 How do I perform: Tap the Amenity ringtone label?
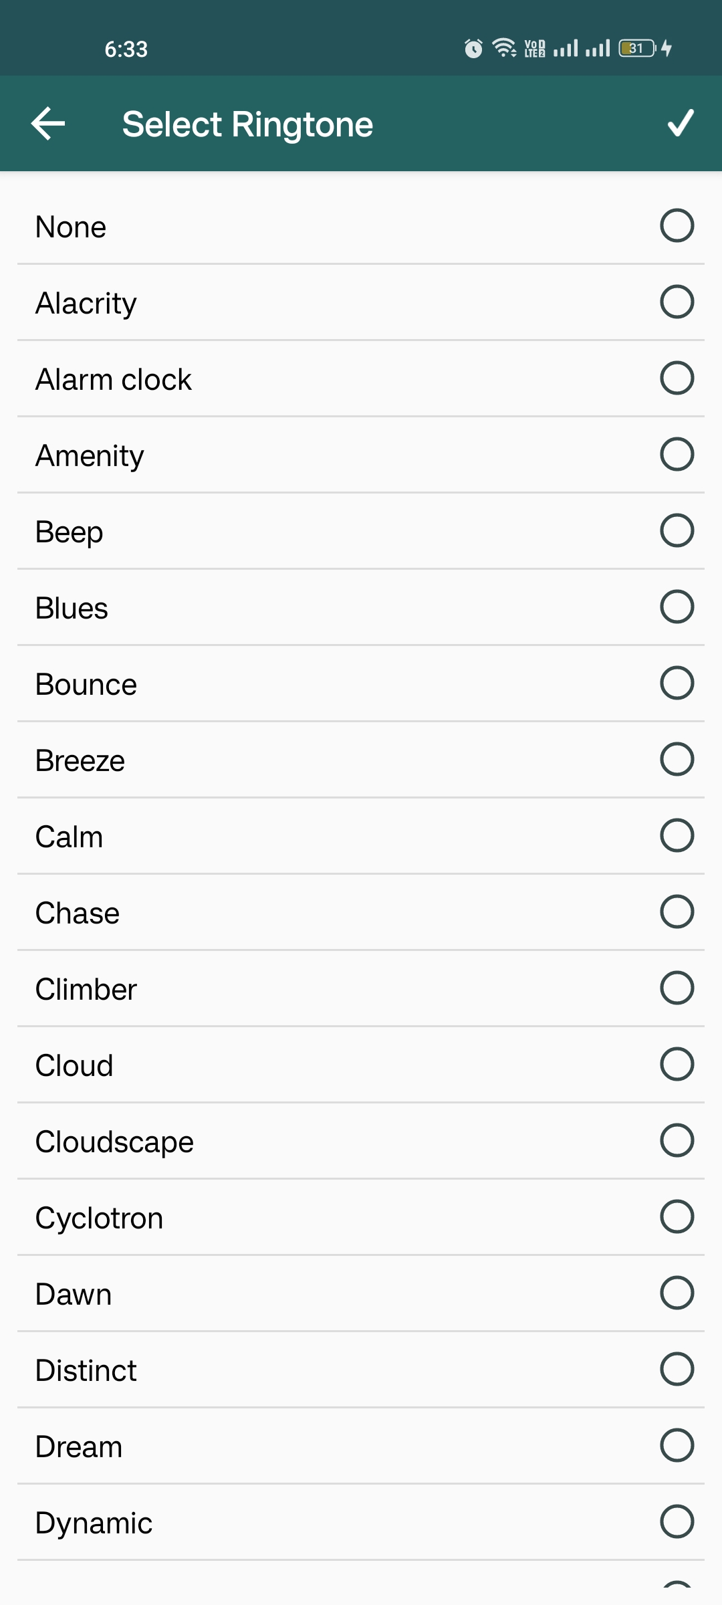[x=90, y=455]
